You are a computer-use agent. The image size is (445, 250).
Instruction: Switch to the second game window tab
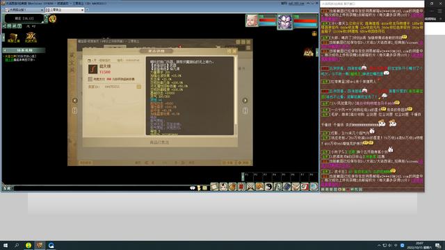click(65, 10)
